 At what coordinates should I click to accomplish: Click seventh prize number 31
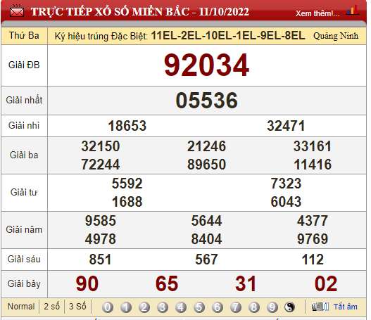(246, 283)
